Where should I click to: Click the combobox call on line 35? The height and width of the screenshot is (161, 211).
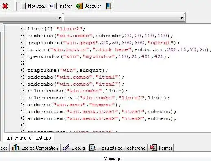click(100, 36)
